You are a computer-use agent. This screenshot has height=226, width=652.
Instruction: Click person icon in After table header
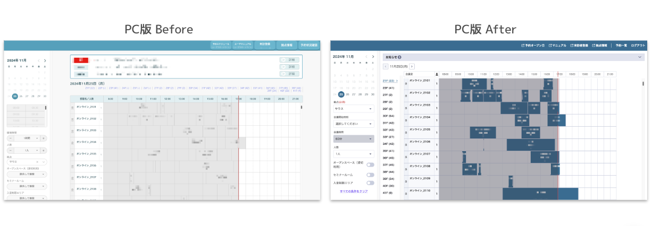[437, 74]
